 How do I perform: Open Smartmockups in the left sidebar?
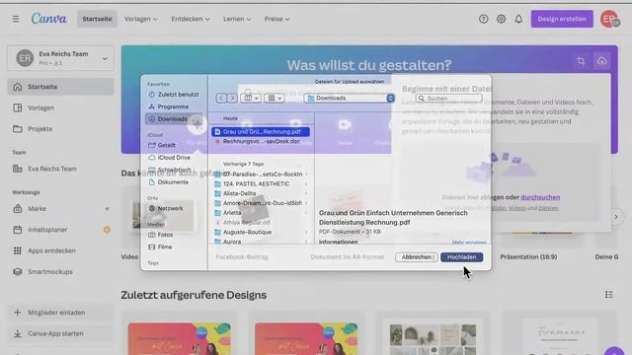(x=60, y=272)
